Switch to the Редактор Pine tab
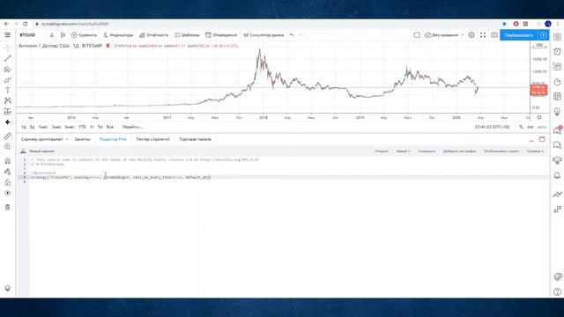564x317 pixels. pyautogui.click(x=113, y=139)
